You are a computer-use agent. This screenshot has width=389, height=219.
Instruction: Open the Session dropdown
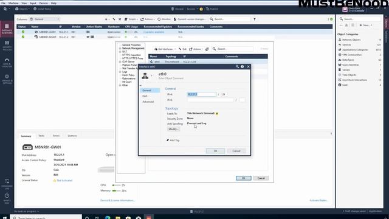coord(192,9)
